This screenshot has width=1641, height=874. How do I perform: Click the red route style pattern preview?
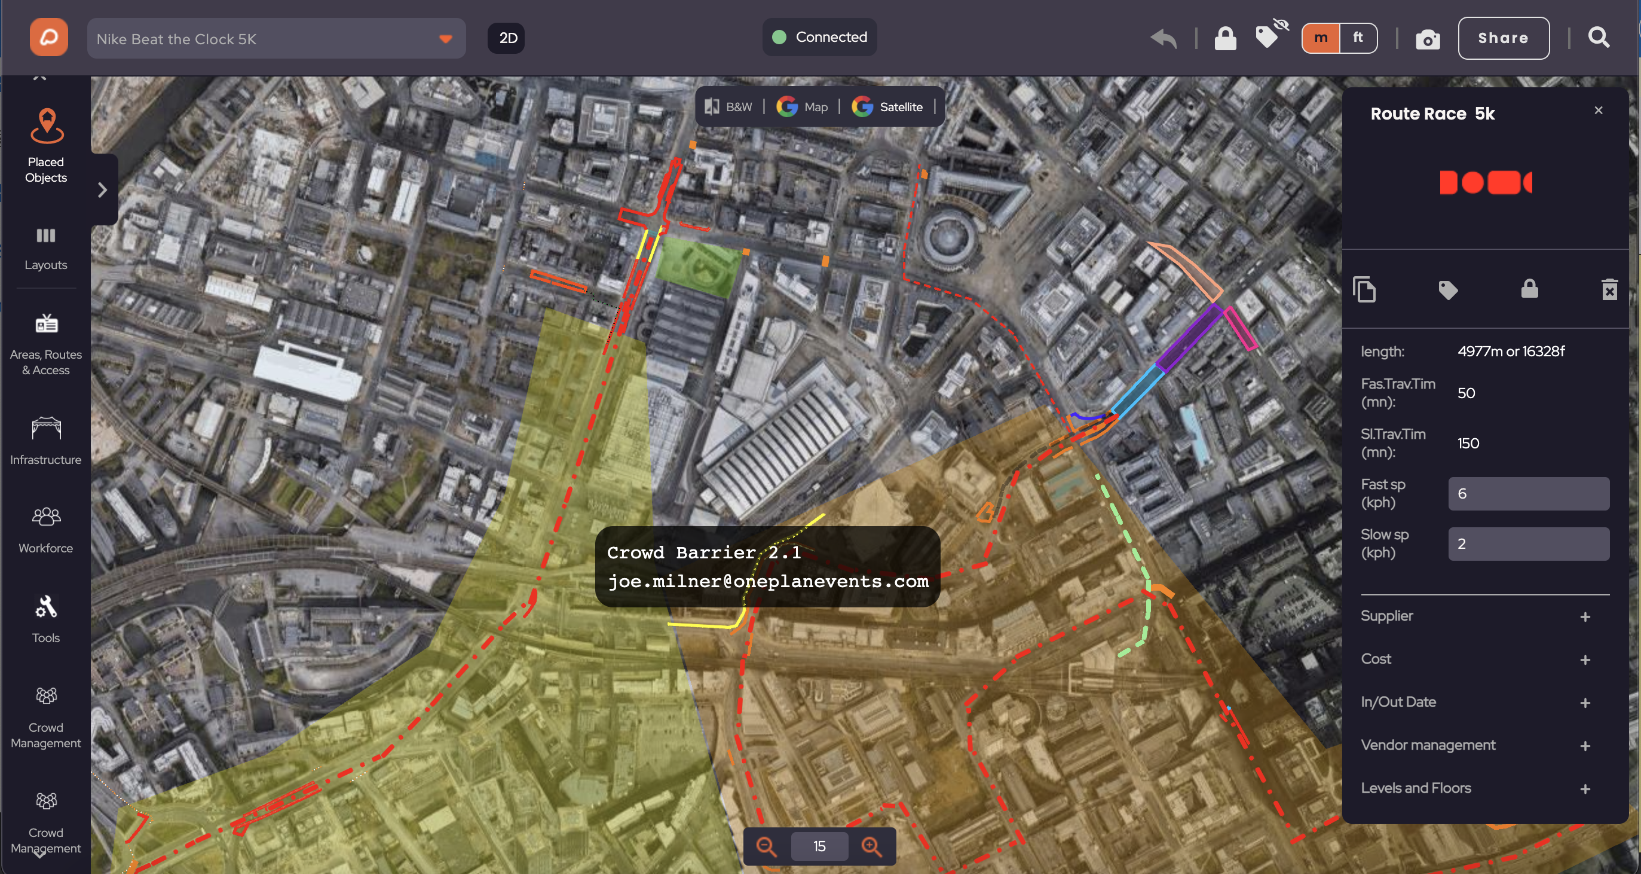[x=1486, y=182]
